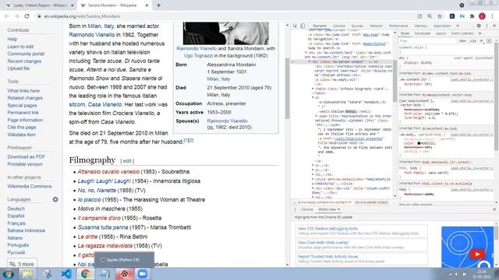Viewport: 499px width, 280px height.
Task: Toggle the computed styles sidebar icon
Action: pyautogui.click(x=489, y=41)
